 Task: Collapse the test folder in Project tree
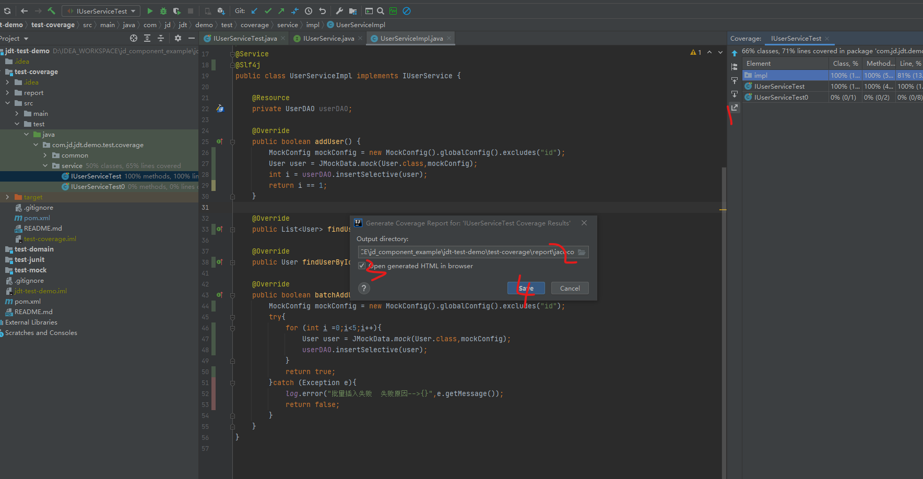point(17,124)
